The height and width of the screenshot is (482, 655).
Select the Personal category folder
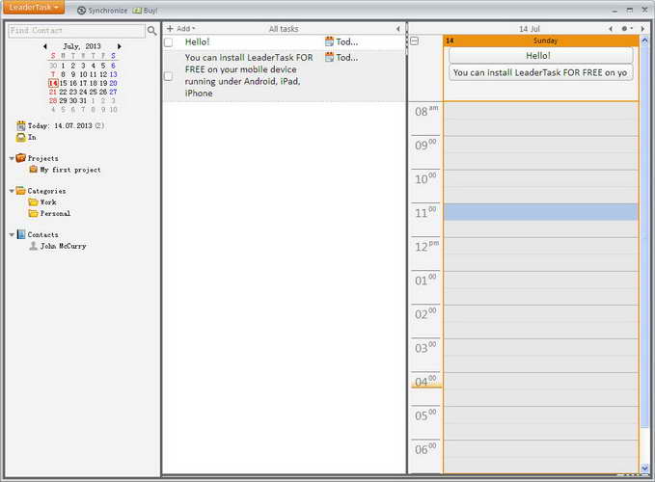[x=33, y=214]
